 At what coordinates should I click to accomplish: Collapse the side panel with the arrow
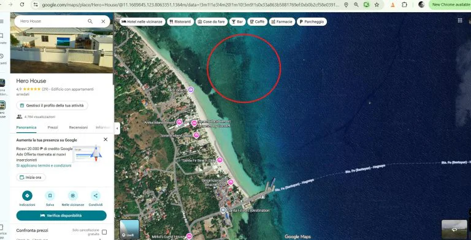point(117,129)
